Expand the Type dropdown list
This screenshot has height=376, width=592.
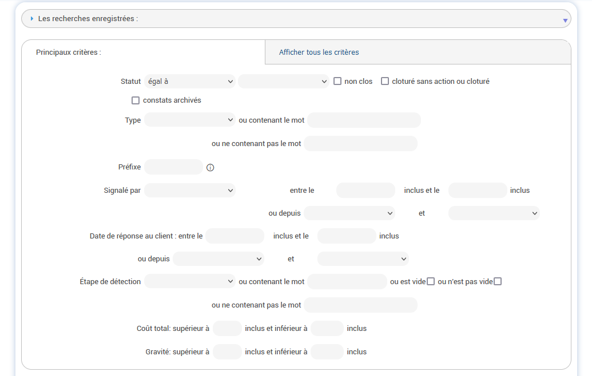[189, 120]
